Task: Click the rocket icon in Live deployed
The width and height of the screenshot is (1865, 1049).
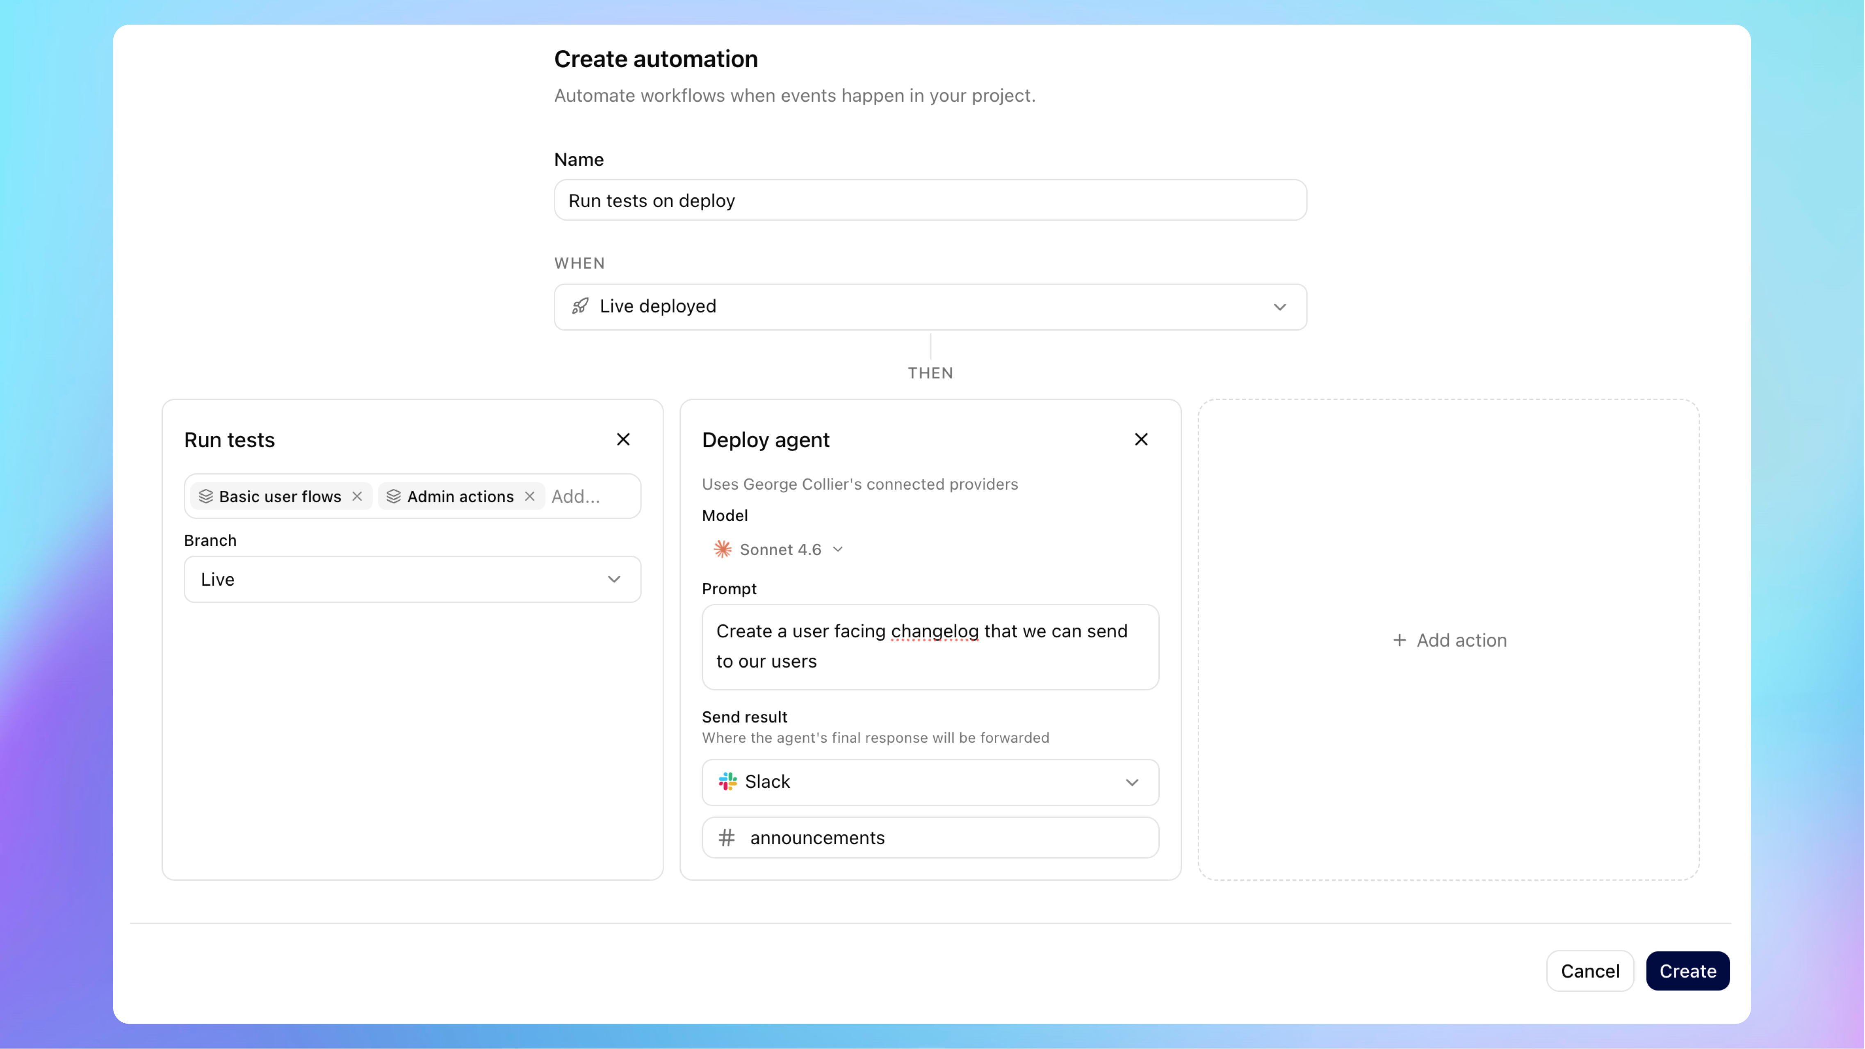Action: [580, 306]
